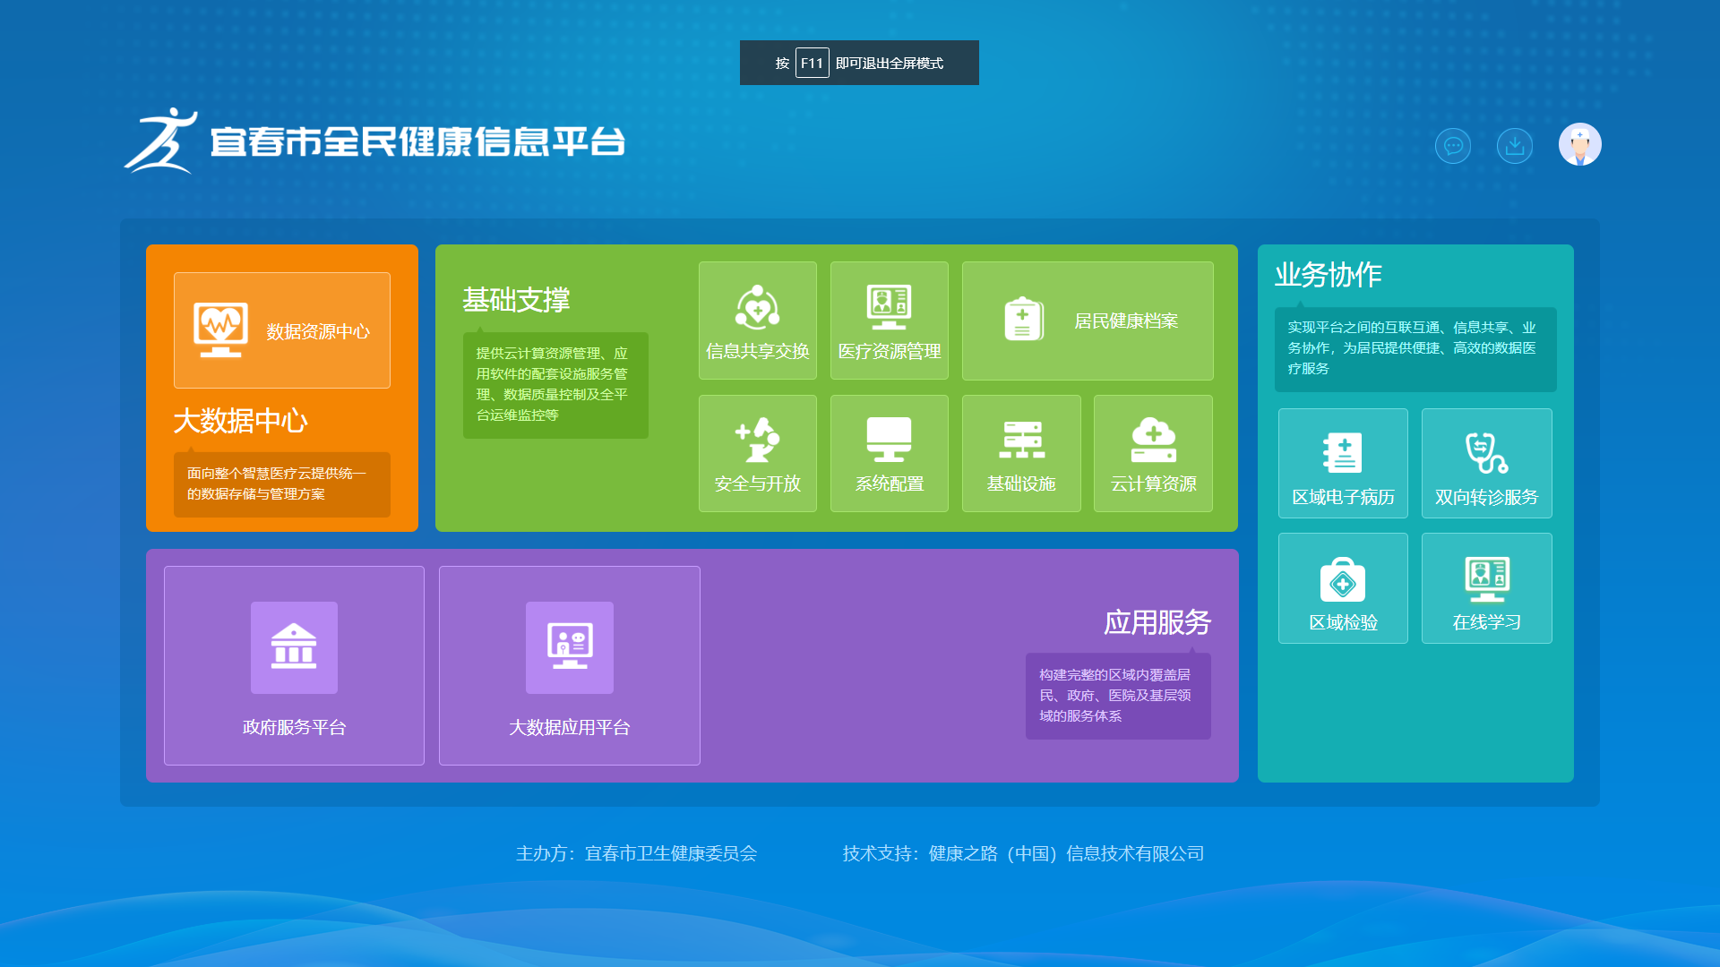Open 信息共享交换 tile icon
This screenshot has height=967, width=1720.
coord(758,308)
